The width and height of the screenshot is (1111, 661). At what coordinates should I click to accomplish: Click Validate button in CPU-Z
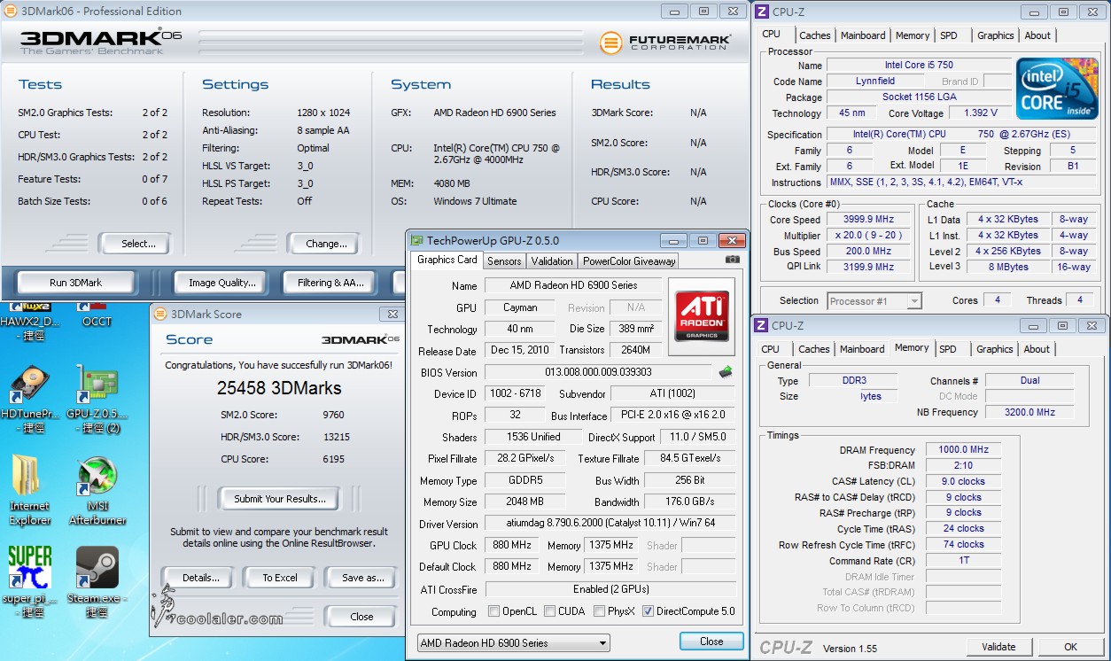[x=998, y=647]
